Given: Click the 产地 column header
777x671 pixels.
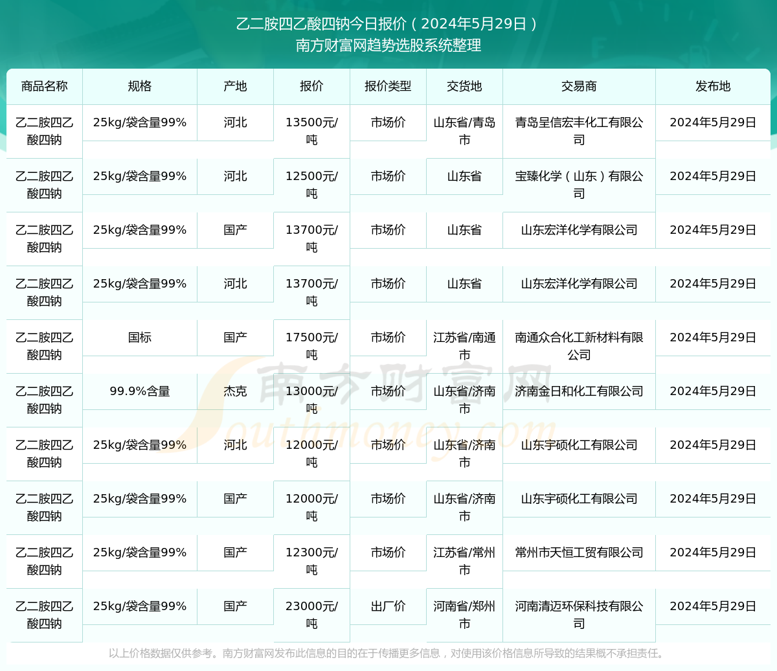Looking at the screenshot, I should (236, 86).
